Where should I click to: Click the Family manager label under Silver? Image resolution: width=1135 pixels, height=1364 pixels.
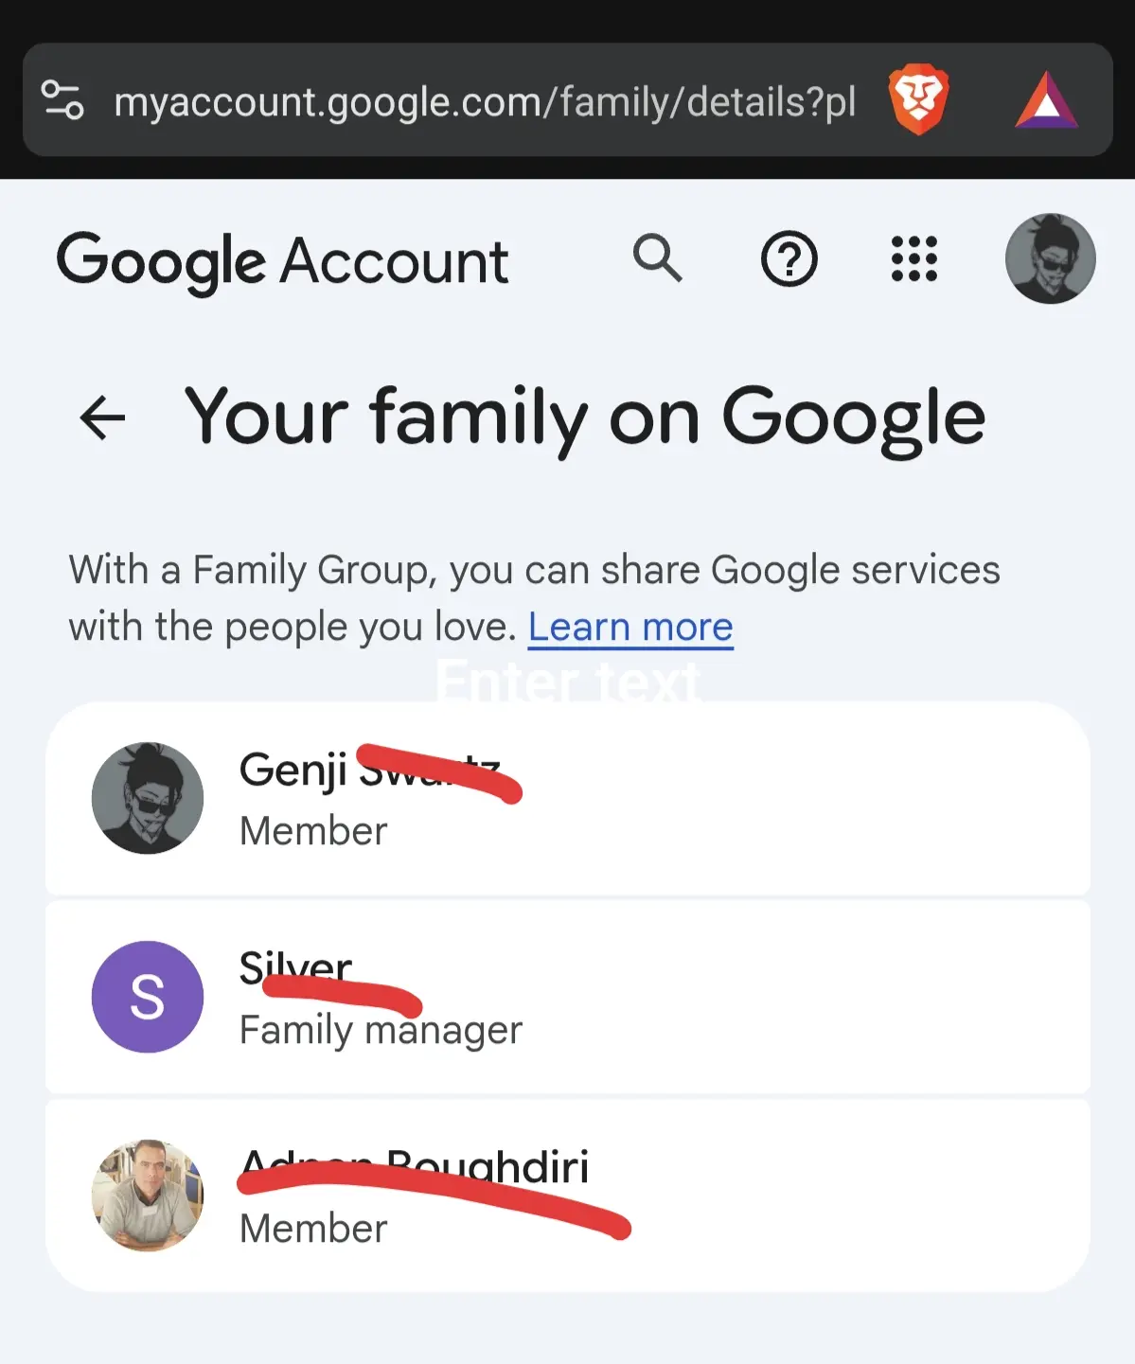coord(381,1030)
